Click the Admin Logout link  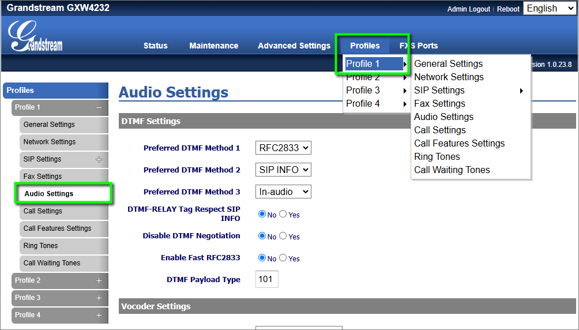pyautogui.click(x=469, y=9)
